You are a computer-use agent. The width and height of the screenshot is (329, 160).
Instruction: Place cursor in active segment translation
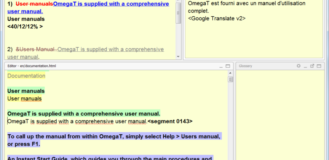tap(77, 121)
